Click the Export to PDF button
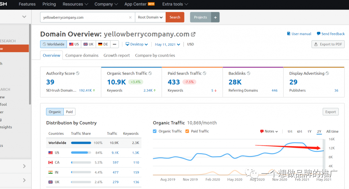Image resolution: width=349 pixels, height=189 pixels. (x=328, y=44)
